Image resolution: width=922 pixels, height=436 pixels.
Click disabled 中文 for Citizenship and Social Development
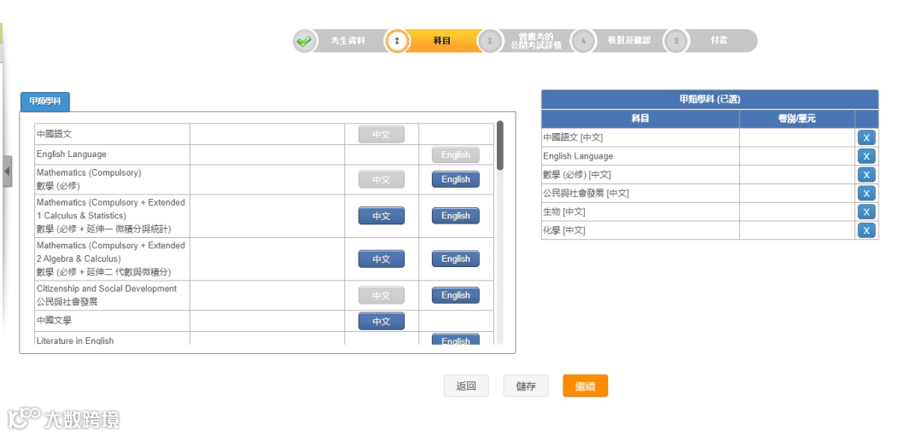381,295
